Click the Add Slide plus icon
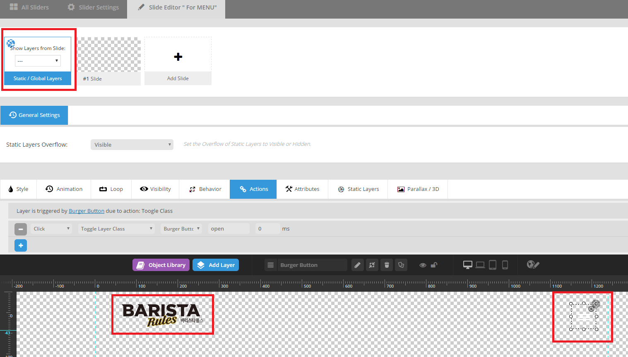This screenshot has width=628, height=357. 178,57
